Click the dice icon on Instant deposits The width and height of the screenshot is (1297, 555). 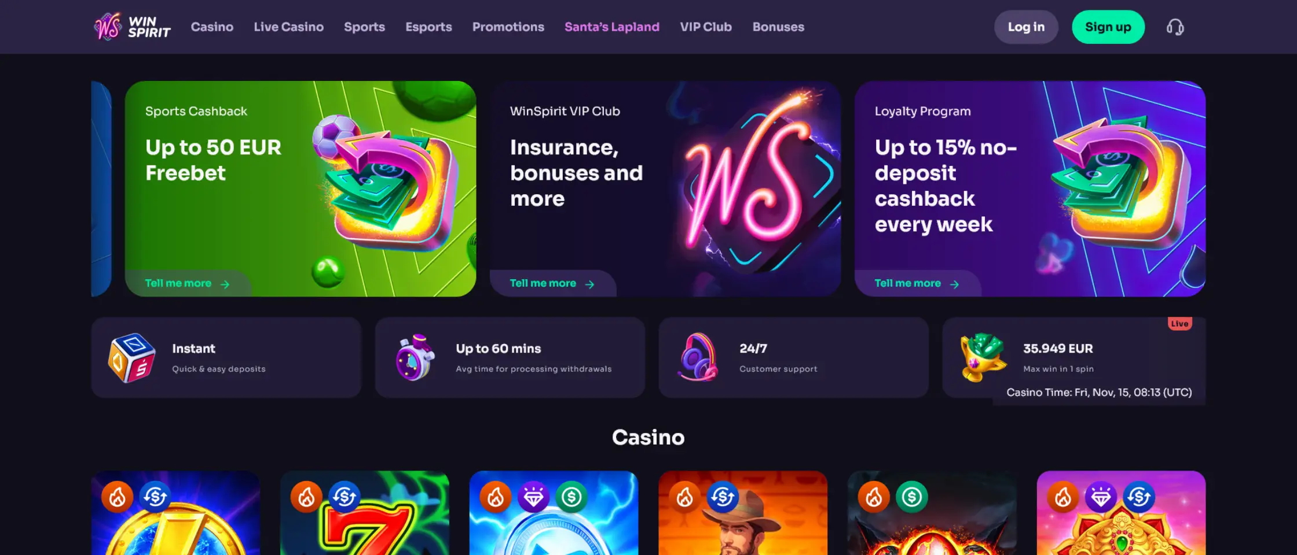(x=131, y=358)
